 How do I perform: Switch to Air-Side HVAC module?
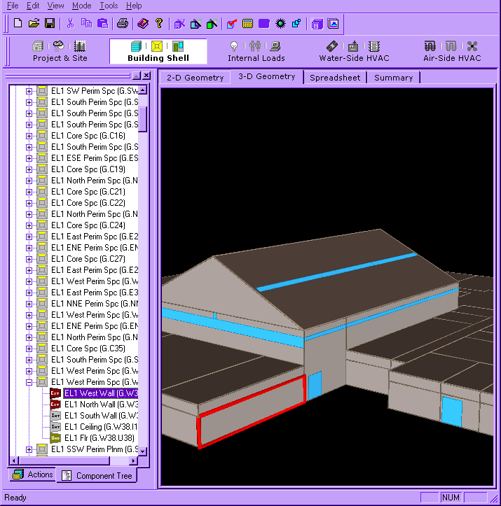(x=452, y=51)
